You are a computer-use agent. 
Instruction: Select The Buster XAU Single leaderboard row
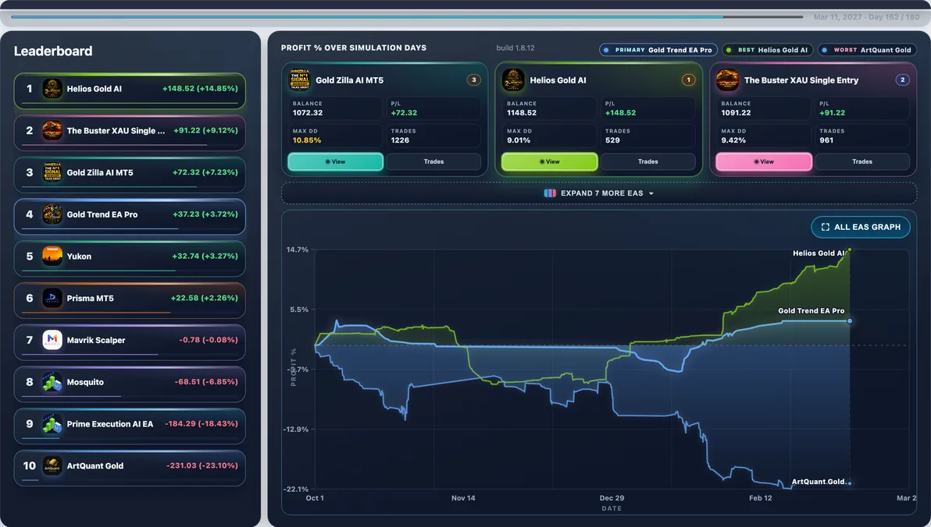[130, 133]
